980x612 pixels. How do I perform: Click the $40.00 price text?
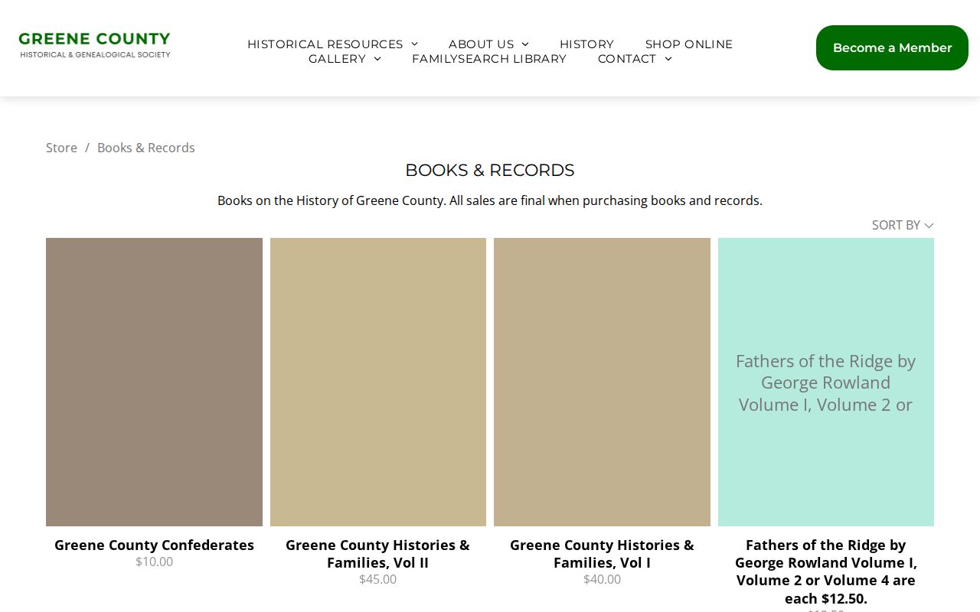(x=602, y=579)
